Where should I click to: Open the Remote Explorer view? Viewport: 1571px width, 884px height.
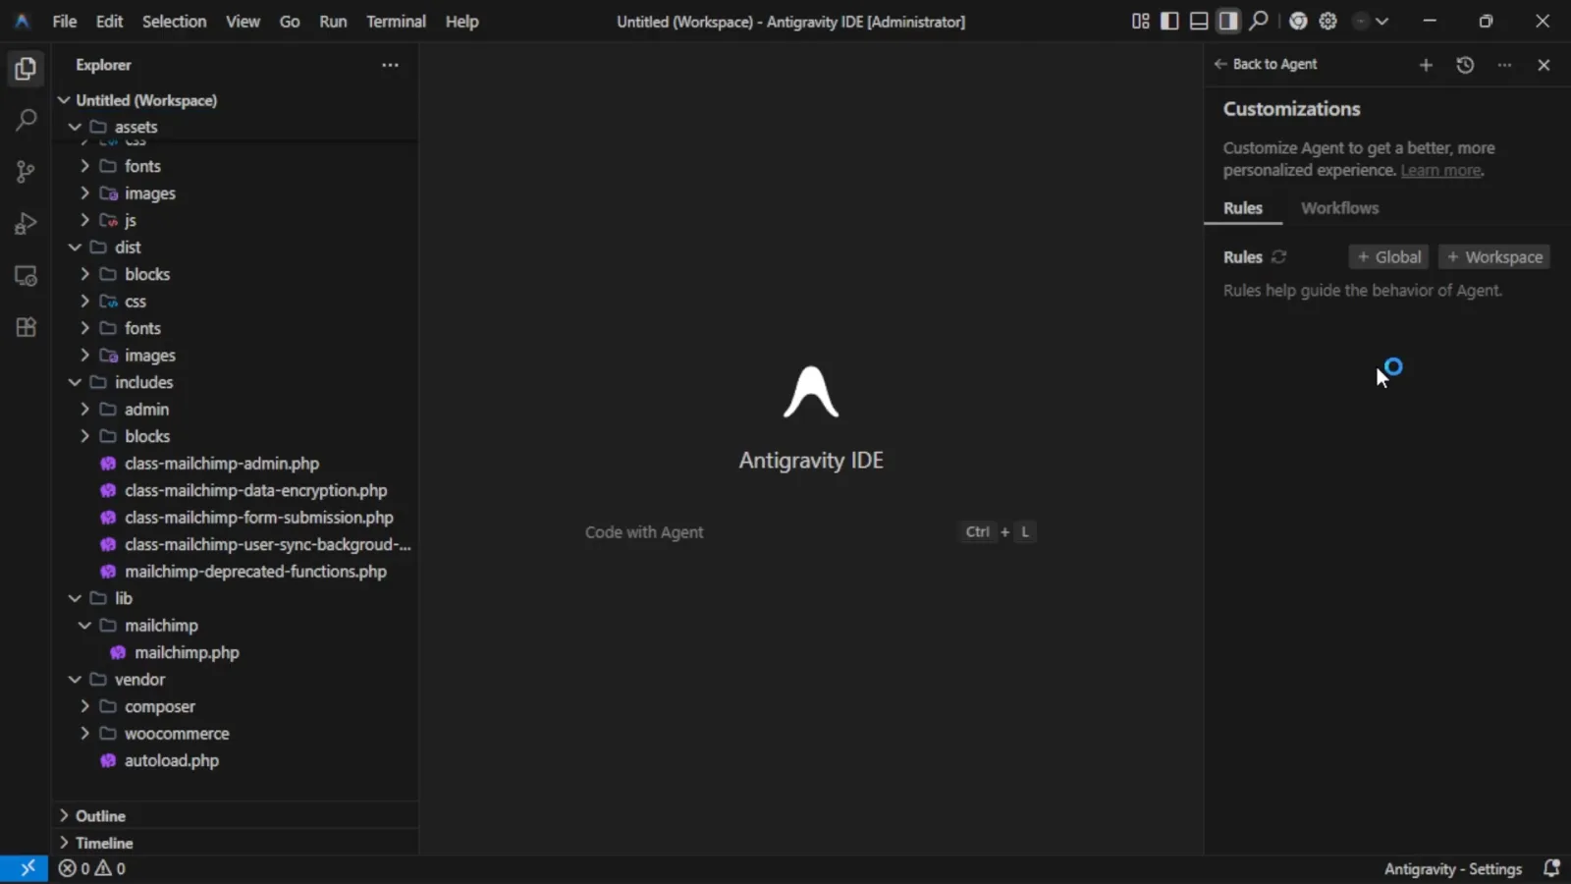click(x=26, y=276)
